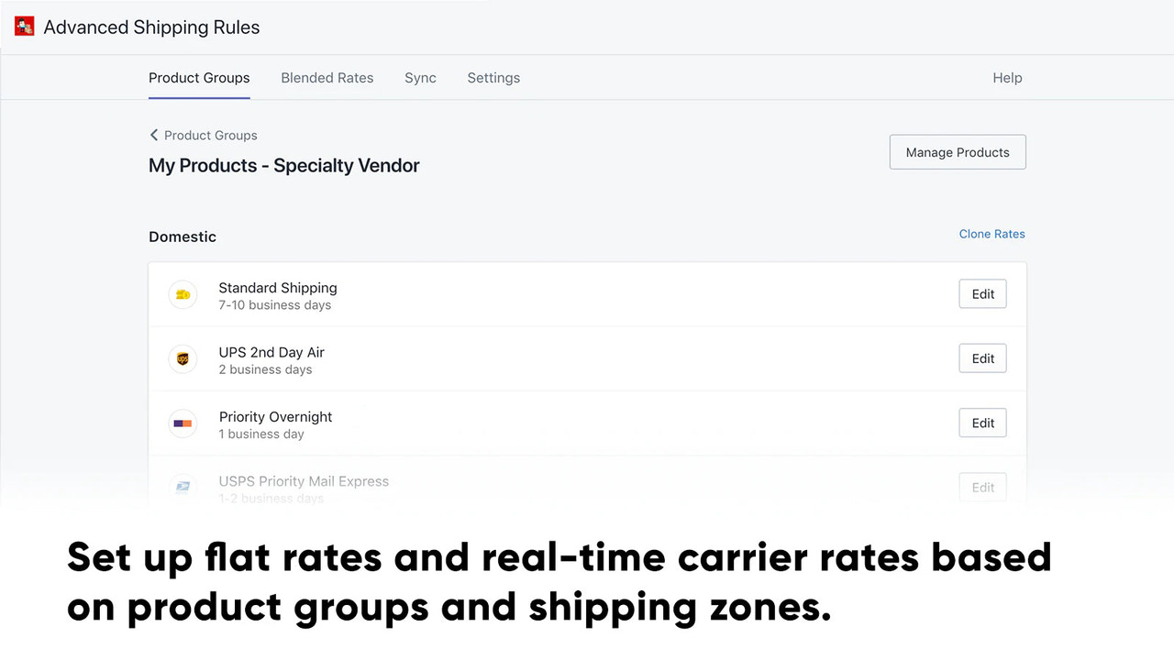1174x660 pixels.
Task: Edit the UPS 2nd Day Air rate
Action: [982, 358]
